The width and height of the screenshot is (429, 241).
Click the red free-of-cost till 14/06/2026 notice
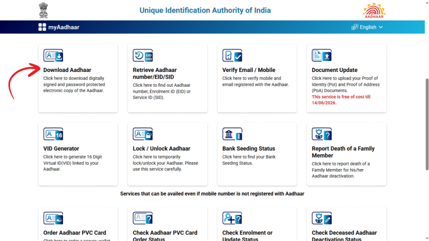(341, 100)
